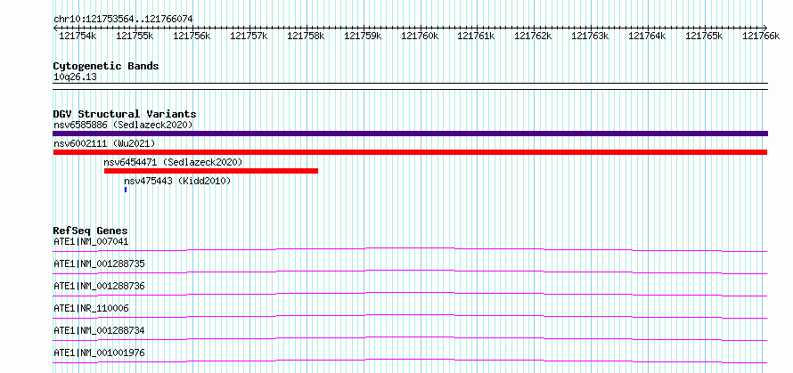793x373 pixels.
Task: Click the red nsv6002111 full-width variant bar
Action: (x=410, y=152)
